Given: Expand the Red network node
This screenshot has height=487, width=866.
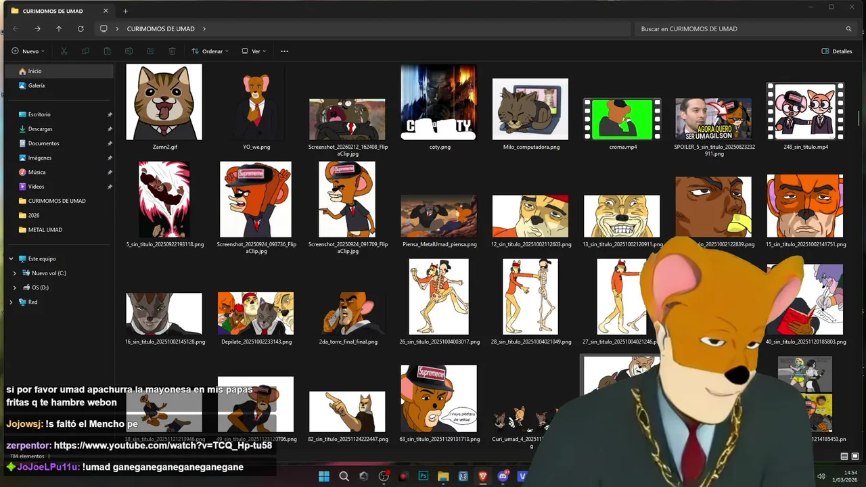Looking at the screenshot, I should tap(11, 302).
